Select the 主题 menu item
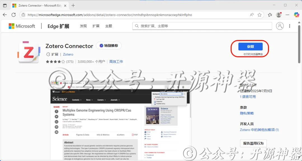Image resolution: width=302 pixels, height=161 pixels. (108, 26)
